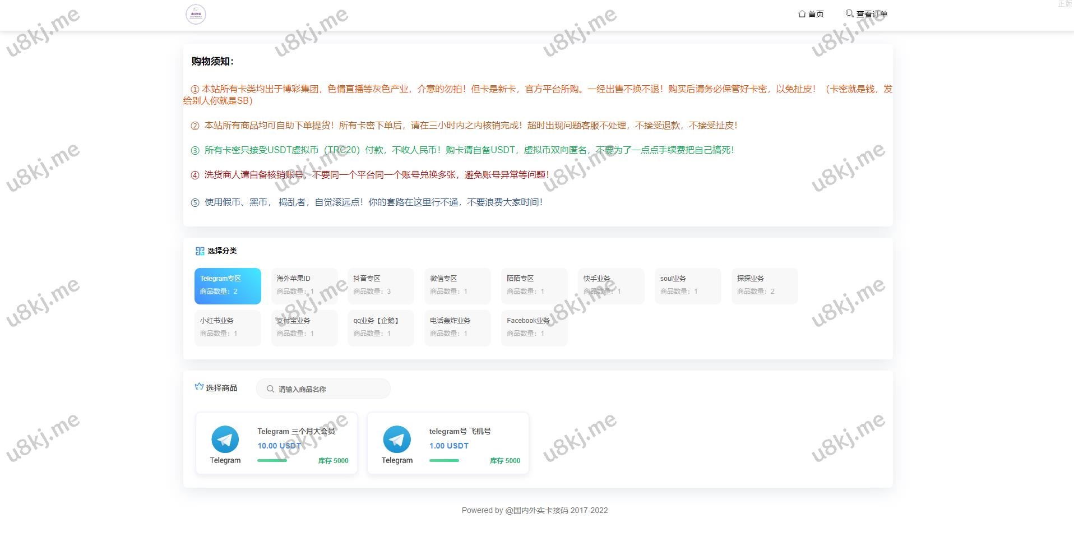
Task: Click stock progress bar on 飞机号 card
Action: (x=444, y=461)
